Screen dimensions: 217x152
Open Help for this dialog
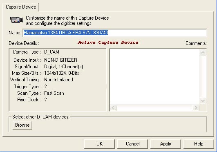click(x=199, y=144)
